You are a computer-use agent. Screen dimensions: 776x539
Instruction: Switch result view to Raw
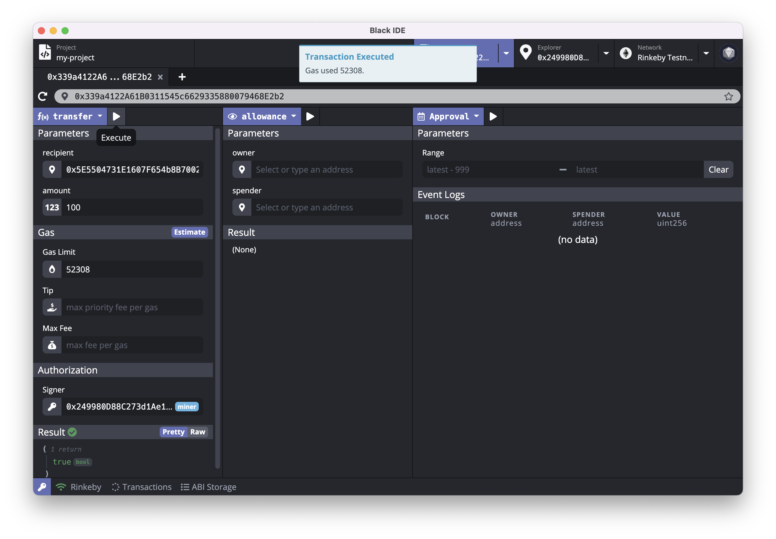(197, 432)
